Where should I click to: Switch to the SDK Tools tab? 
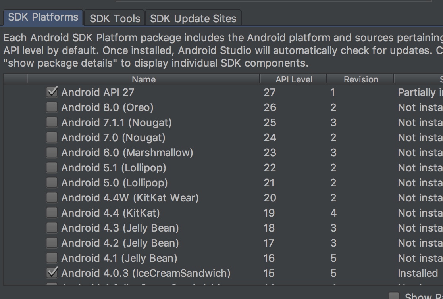click(115, 18)
